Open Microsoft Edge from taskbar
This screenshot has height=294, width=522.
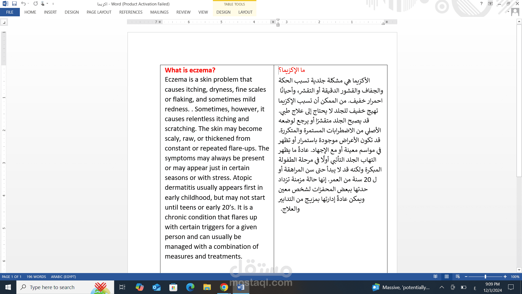click(190, 287)
